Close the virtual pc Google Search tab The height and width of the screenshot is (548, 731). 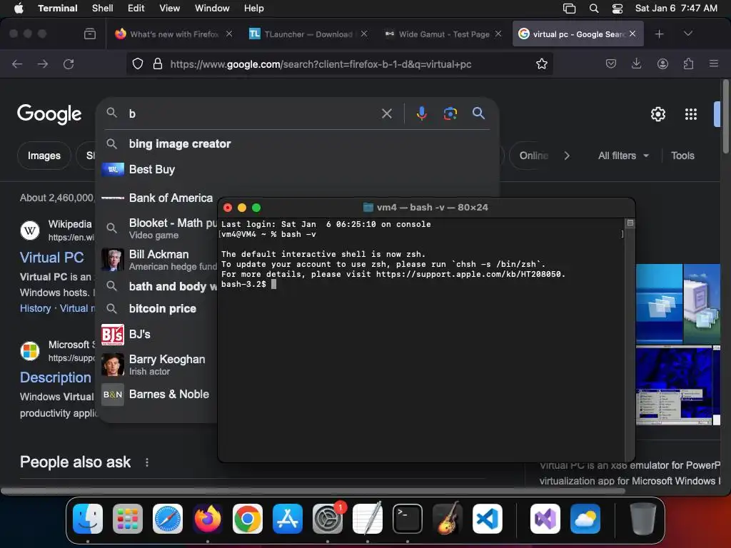(x=632, y=34)
